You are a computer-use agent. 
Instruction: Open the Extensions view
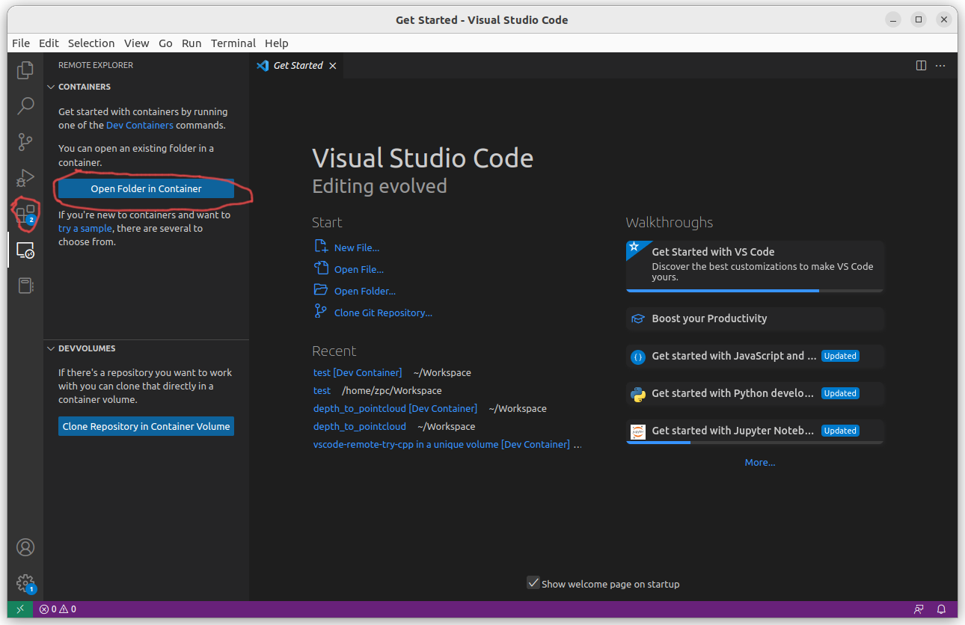click(25, 214)
